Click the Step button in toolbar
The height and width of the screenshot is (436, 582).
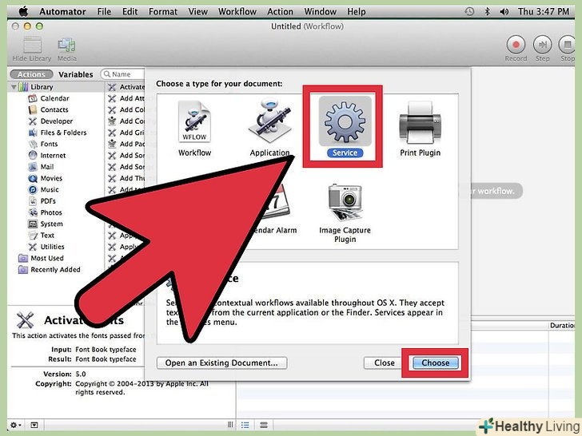(542, 45)
